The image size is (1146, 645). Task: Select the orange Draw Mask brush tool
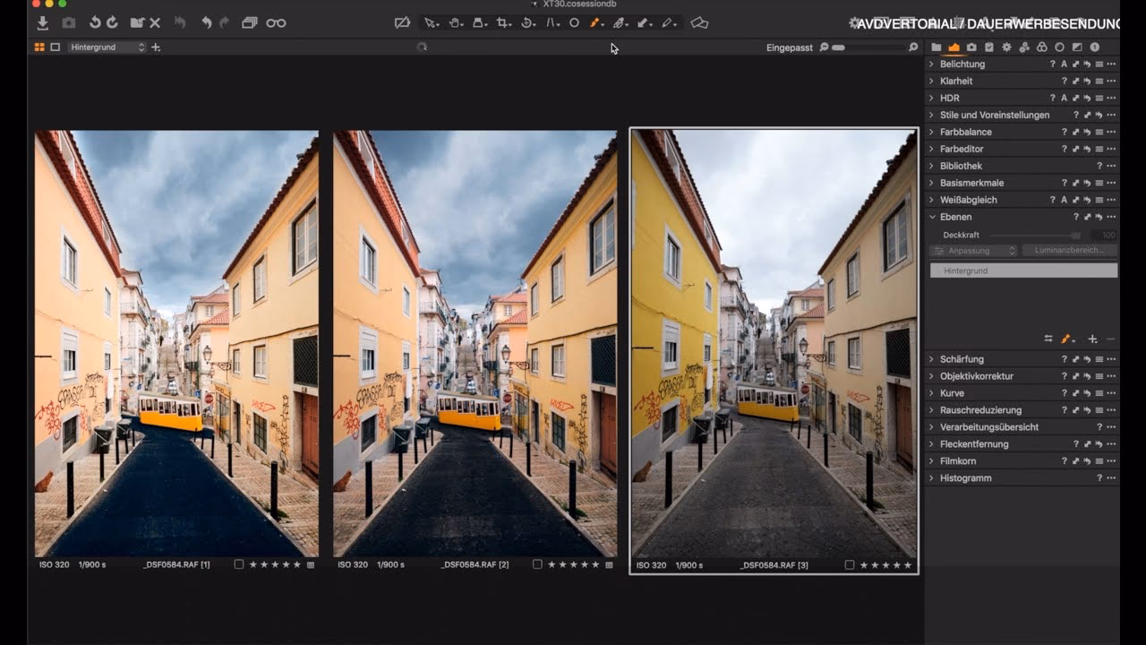[x=595, y=22]
